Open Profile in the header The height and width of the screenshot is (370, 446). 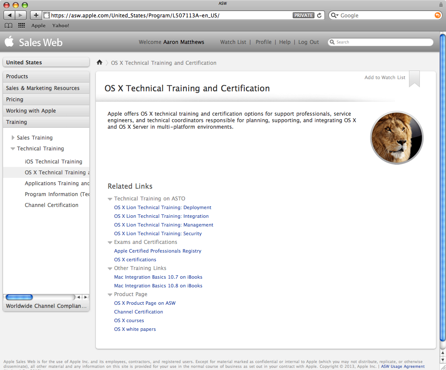click(x=264, y=42)
